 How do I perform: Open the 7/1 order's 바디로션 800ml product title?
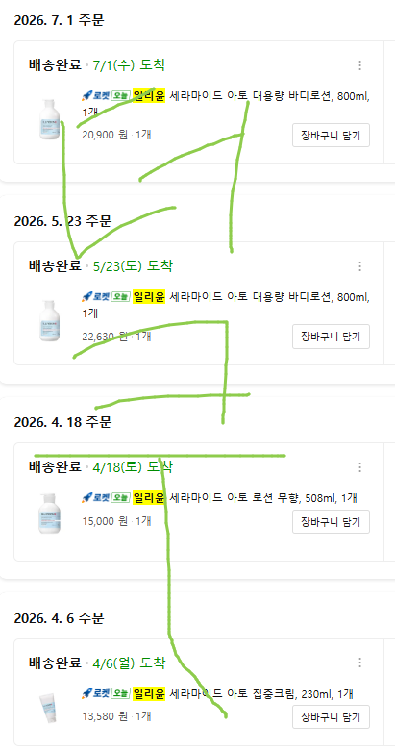coord(227,104)
